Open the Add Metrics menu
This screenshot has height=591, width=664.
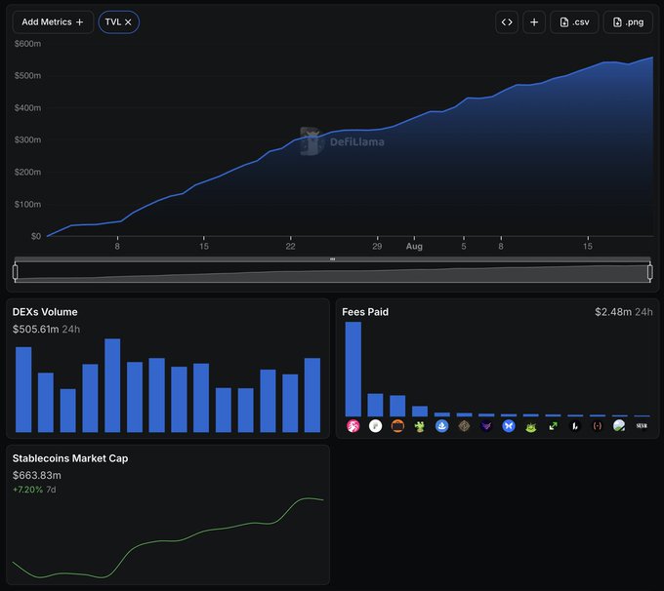[x=53, y=22]
